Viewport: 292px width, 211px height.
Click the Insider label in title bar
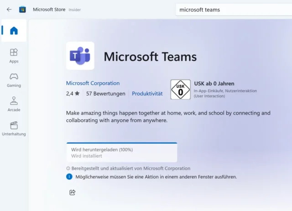tap(74, 10)
